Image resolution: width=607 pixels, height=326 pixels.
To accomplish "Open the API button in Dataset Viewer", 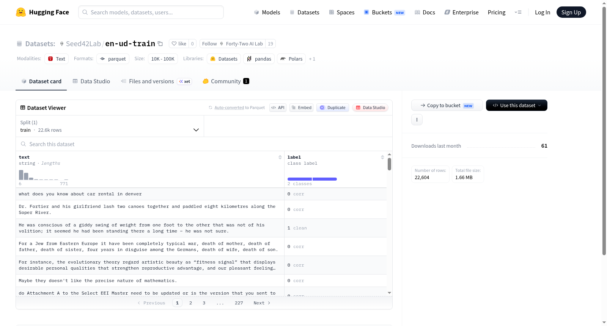I will (278, 108).
